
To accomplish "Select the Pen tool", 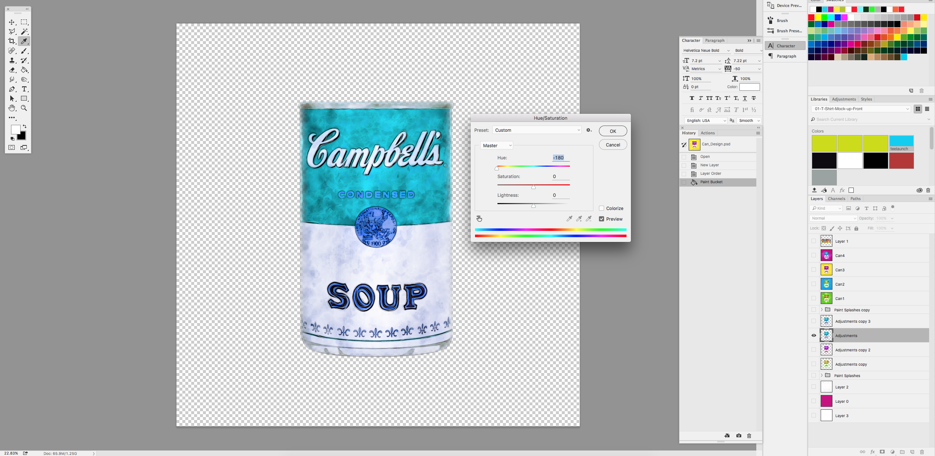I will point(12,89).
